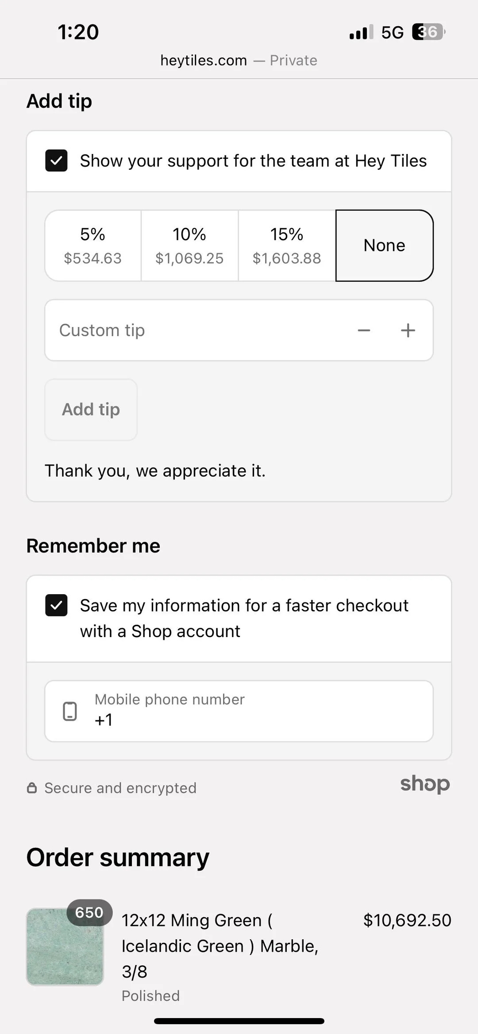This screenshot has height=1034, width=478.
Task: Select the None tip option
Action: click(x=384, y=246)
